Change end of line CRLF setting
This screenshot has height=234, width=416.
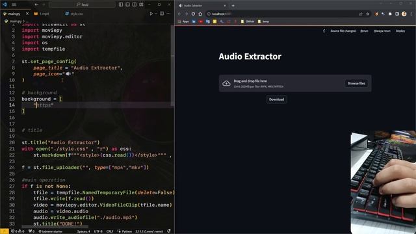point(110,231)
